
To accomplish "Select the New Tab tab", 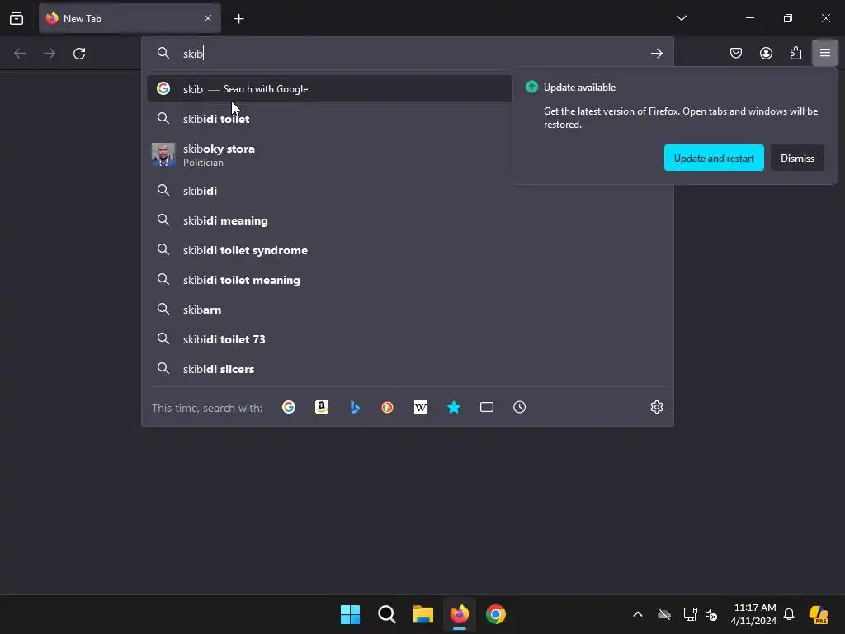I will coord(130,18).
